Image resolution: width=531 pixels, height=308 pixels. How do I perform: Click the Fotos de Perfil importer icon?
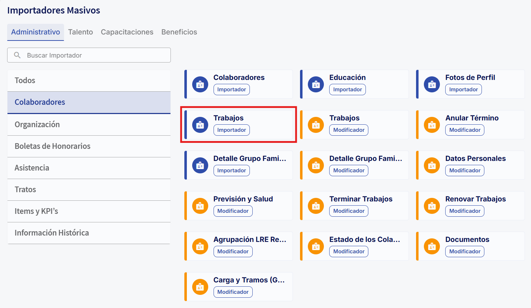(x=432, y=84)
